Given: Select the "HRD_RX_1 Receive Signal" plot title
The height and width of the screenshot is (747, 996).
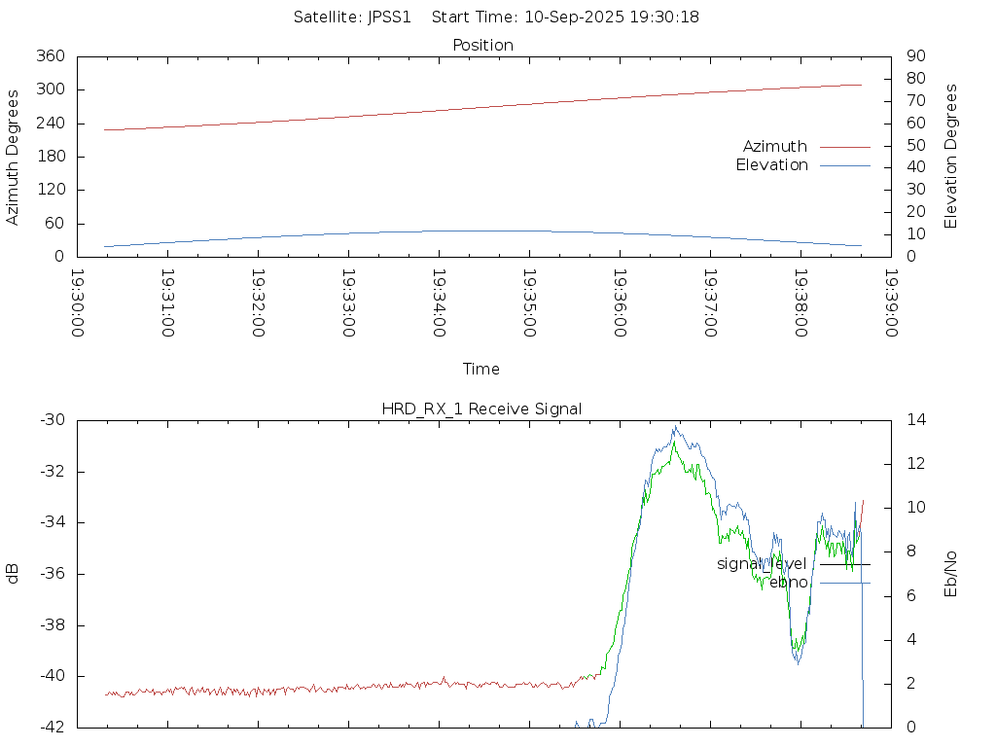Looking at the screenshot, I should (481, 409).
